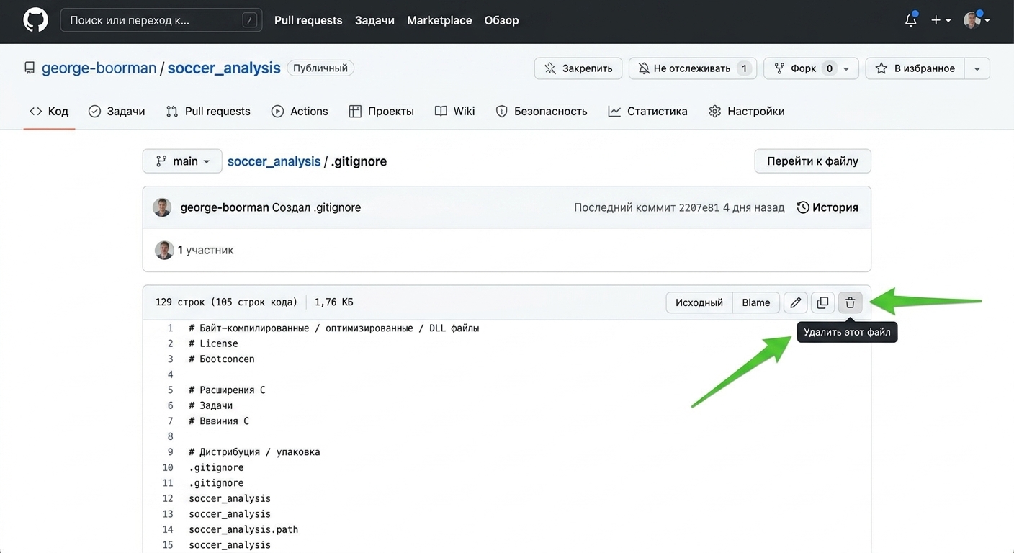The height and width of the screenshot is (553, 1014).
Task: Click the Перейти к файлу button
Action: [x=812, y=161]
